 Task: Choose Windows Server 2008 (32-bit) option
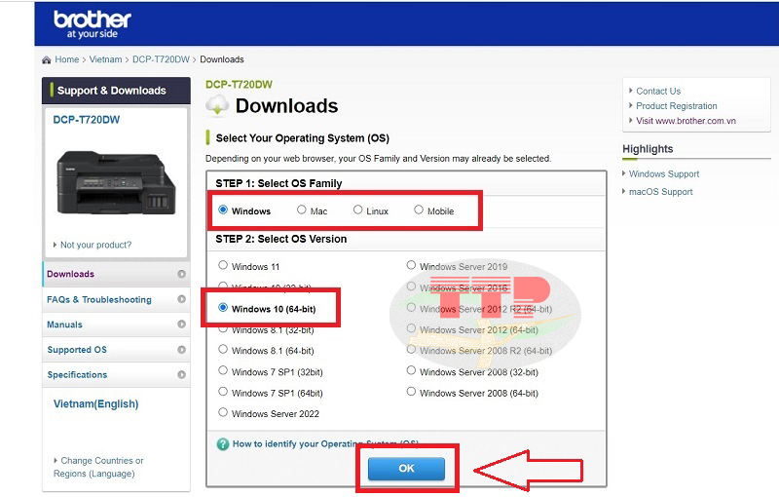tap(411, 370)
